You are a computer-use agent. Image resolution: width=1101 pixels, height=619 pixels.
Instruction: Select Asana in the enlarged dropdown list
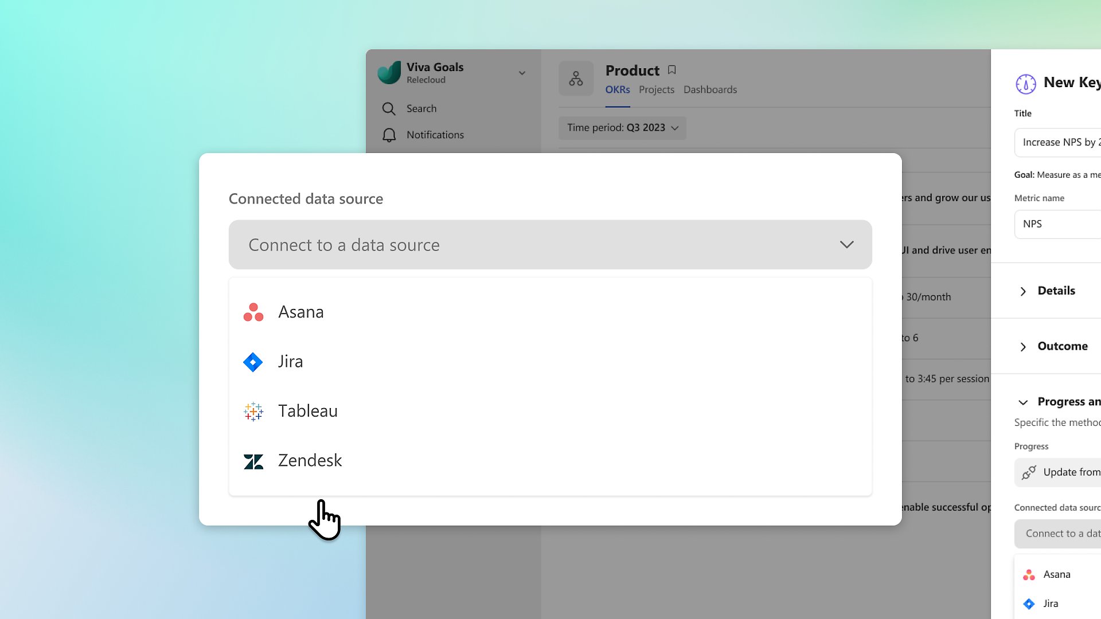click(550, 312)
